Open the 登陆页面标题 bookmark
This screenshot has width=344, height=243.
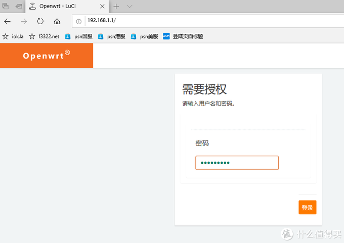click(x=183, y=36)
